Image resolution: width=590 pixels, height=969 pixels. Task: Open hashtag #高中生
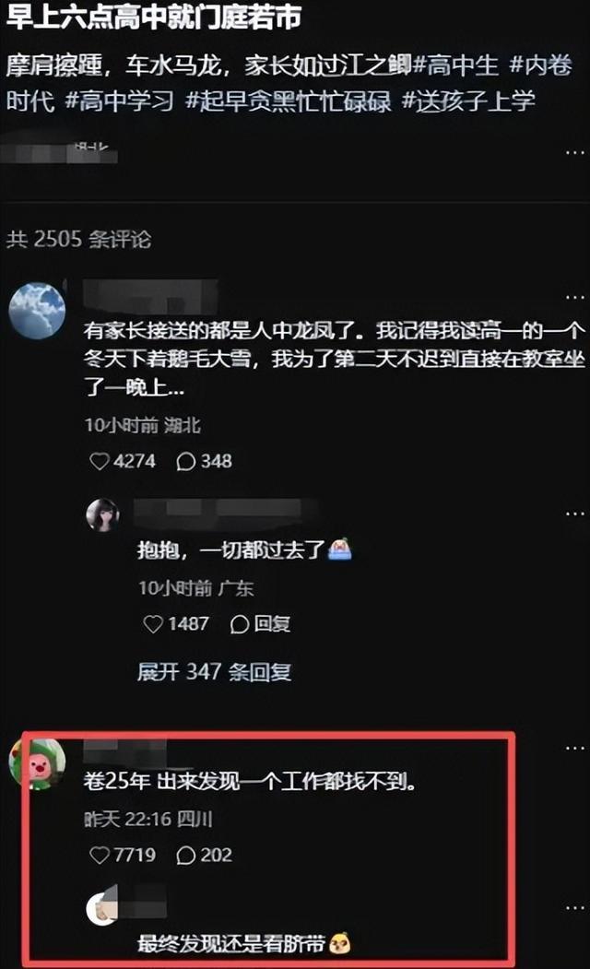pos(454,65)
